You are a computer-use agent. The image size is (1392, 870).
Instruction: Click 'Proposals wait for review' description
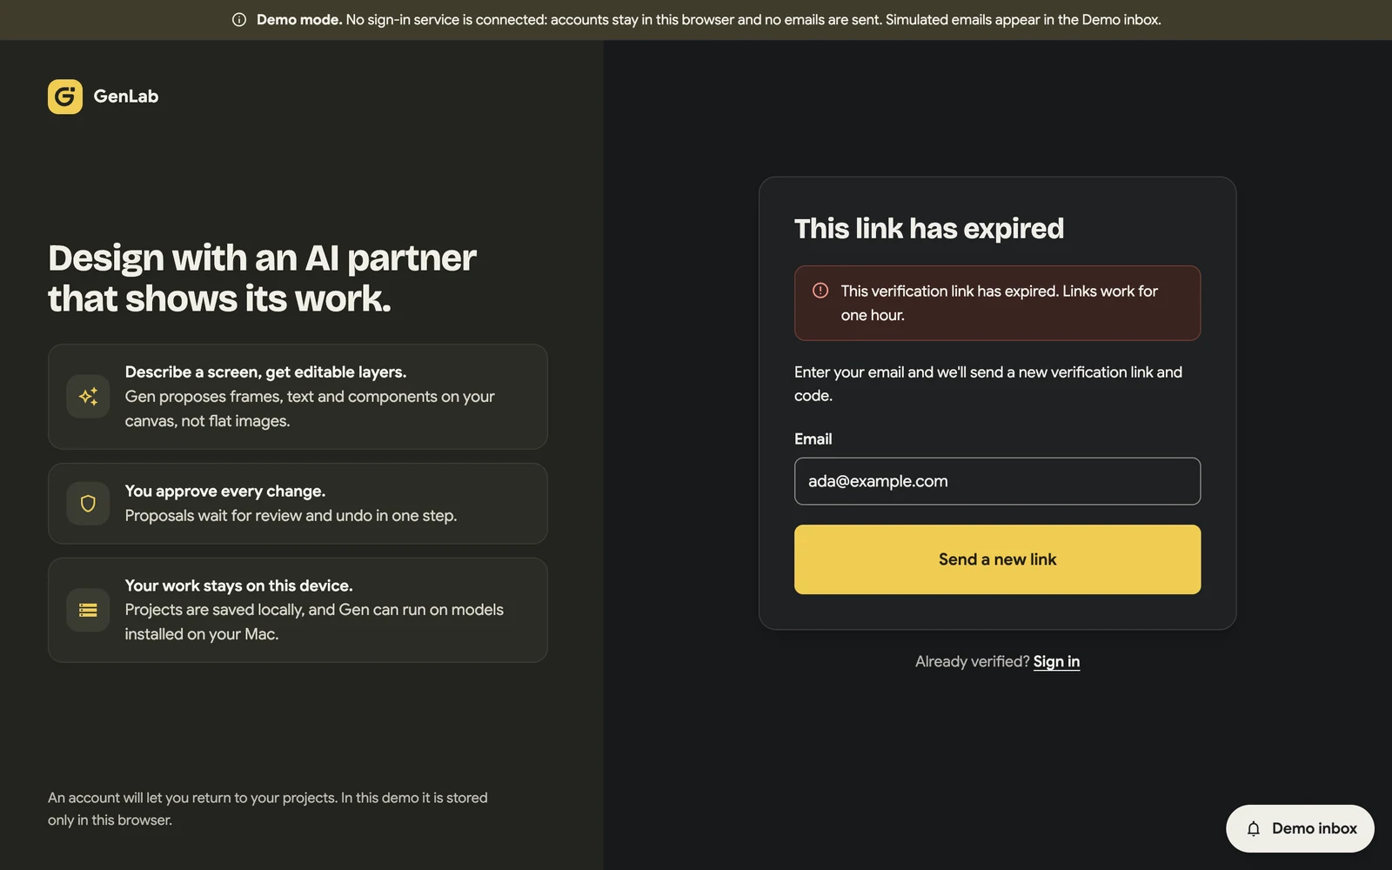click(291, 515)
